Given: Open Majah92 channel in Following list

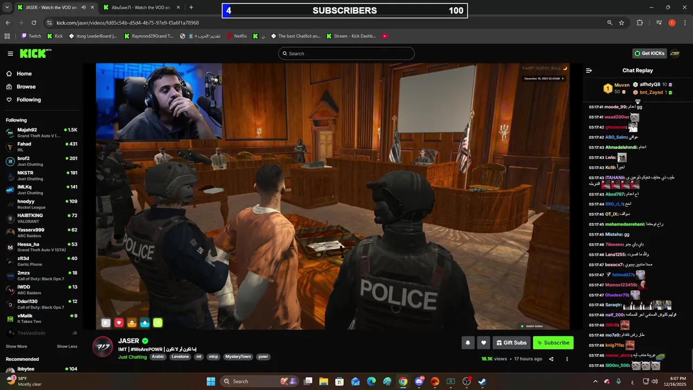Looking at the screenshot, I should [42, 133].
